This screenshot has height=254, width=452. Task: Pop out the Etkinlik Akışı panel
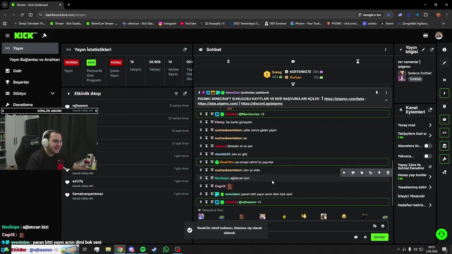click(185, 93)
